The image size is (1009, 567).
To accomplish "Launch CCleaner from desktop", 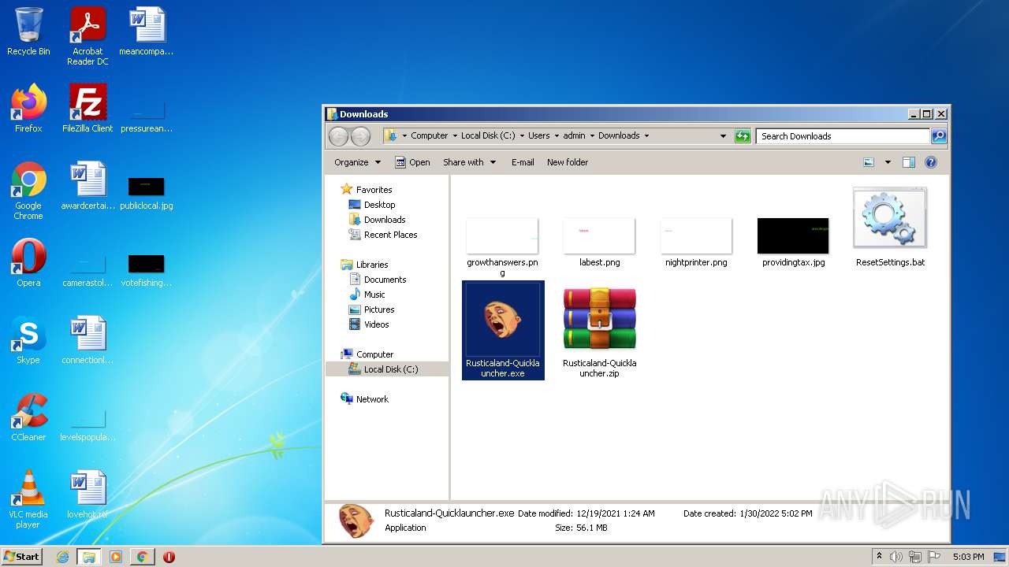I will (28, 417).
